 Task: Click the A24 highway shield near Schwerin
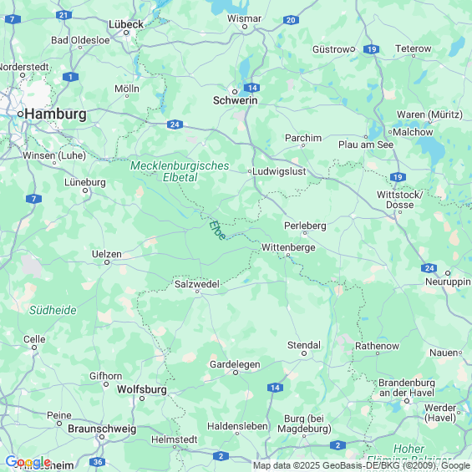175,124
